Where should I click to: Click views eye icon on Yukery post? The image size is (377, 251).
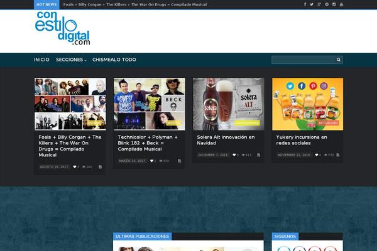coord(325,155)
